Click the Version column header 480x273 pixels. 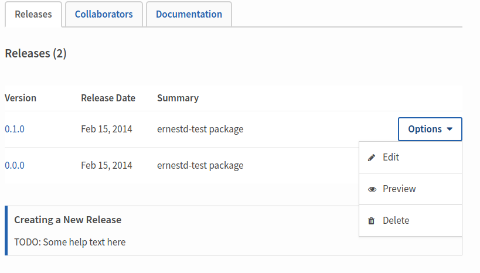pos(21,98)
